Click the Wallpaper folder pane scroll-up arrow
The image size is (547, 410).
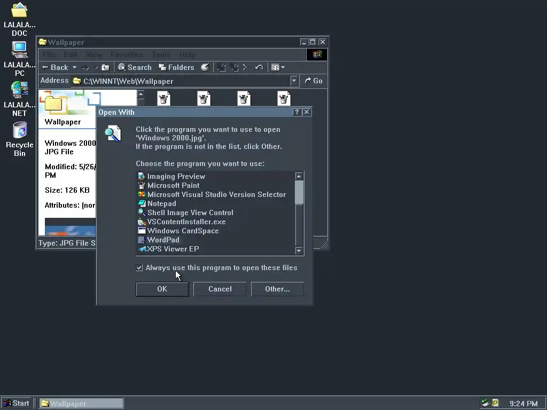(140, 94)
